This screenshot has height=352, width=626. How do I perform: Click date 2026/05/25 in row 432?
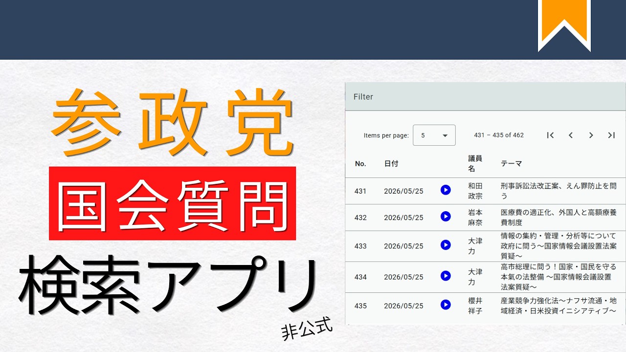[x=403, y=218]
